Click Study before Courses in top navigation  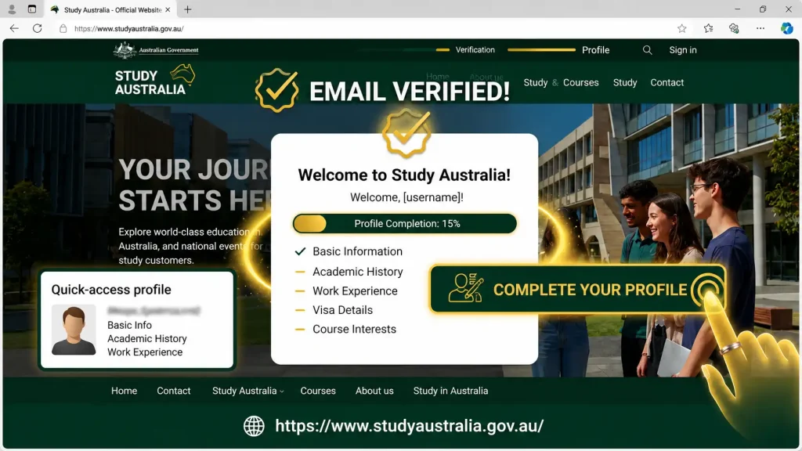pos(536,82)
